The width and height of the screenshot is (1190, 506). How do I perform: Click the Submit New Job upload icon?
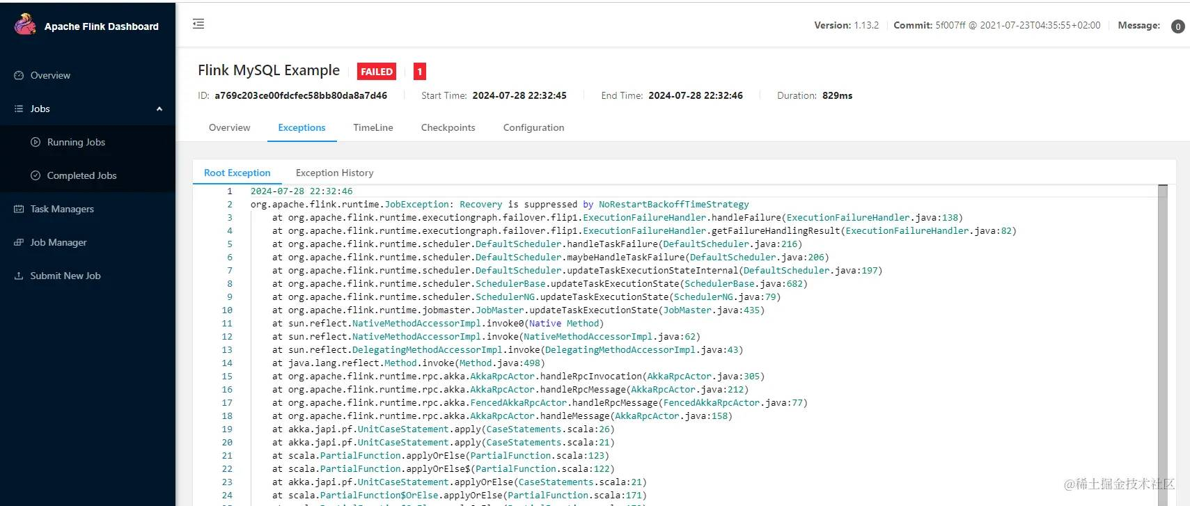(x=19, y=276)
